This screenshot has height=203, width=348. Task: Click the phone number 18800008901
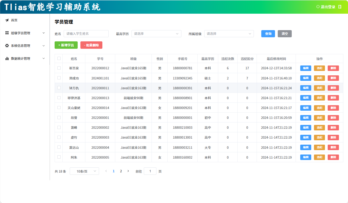point(183,98)
